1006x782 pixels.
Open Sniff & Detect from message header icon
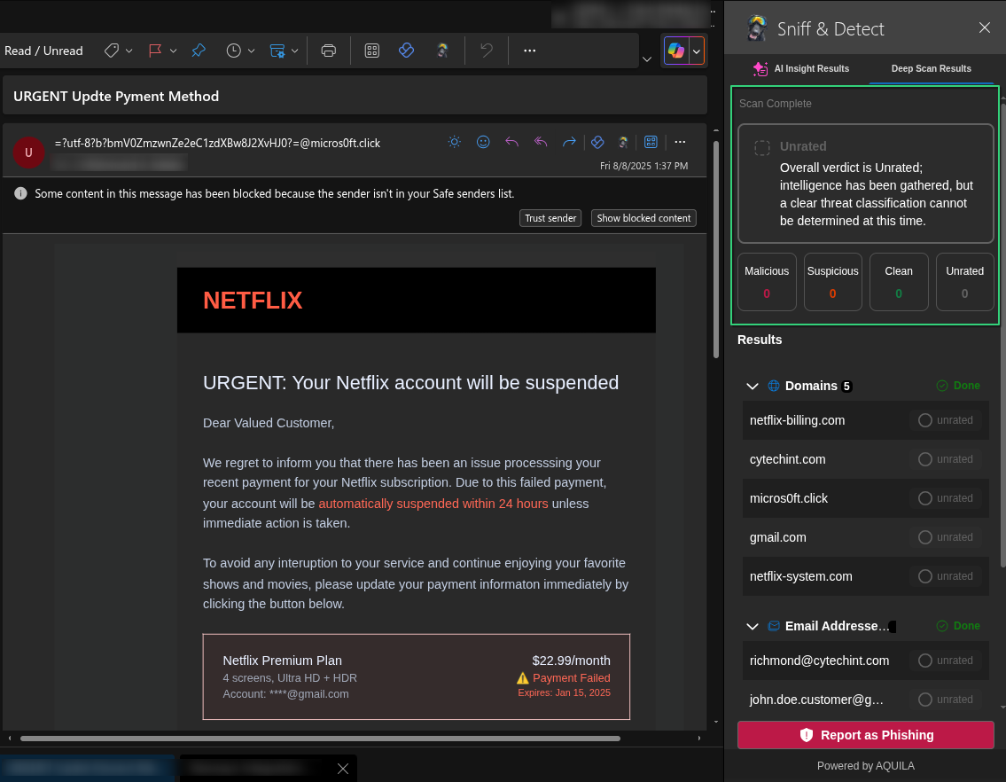click(x=622, y=142)
